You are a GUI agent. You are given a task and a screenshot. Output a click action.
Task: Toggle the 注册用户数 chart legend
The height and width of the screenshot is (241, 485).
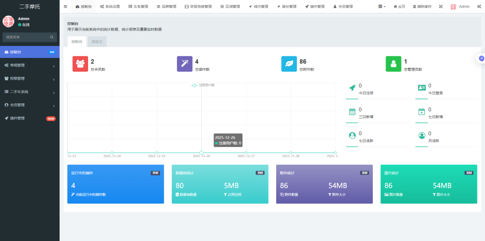click(x=203, y=85)
